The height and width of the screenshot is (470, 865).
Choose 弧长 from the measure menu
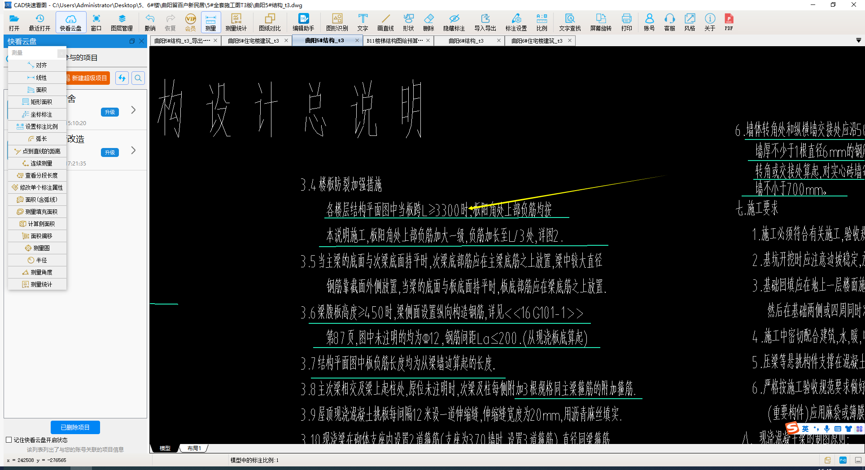pos(37,139)
